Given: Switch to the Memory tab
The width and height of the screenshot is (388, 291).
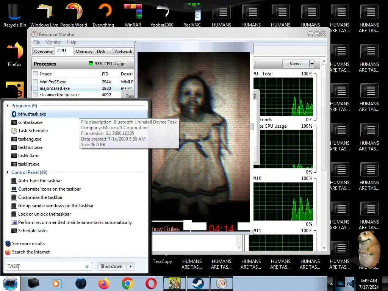Looking at the screenshot, I should 84,52.
